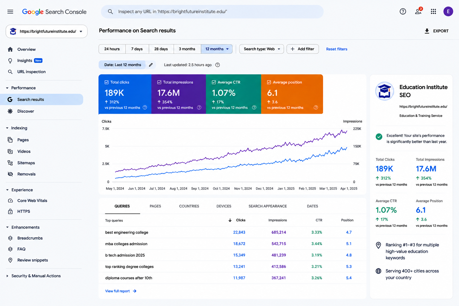Expand Security & Manual Actions section
Image resolution: width=459 pixels, height=306 pixels.
tap(7, 276)
